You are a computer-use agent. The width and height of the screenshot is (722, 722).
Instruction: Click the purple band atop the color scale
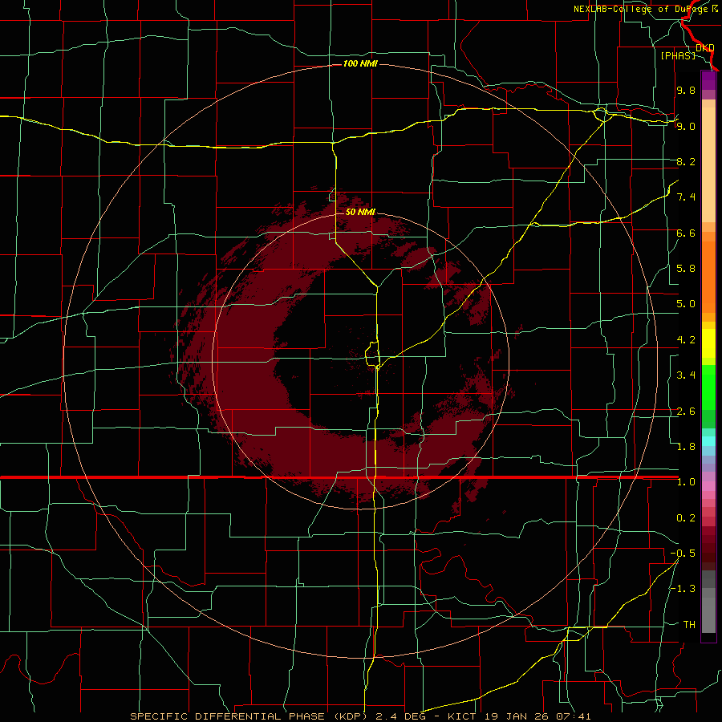708,80
